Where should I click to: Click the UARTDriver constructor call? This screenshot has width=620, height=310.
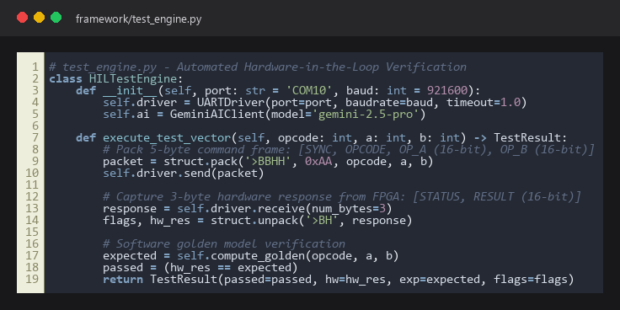231,103
